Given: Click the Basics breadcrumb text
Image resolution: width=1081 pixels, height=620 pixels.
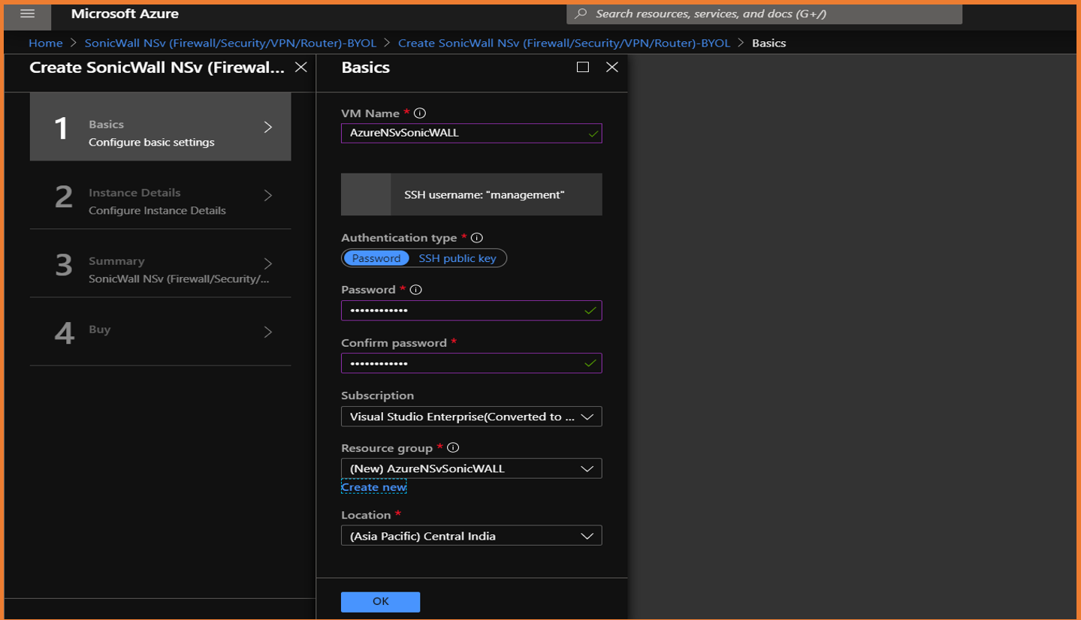Looking at the screenshot, I should tap(768, 43).
